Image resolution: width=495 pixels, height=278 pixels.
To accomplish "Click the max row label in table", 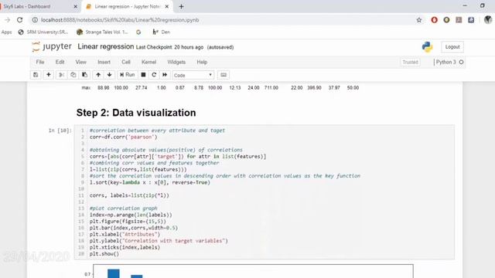I will [x=86, y=88].
